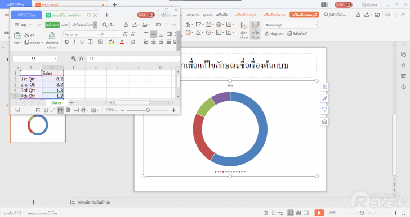Open the column chart type dropdown
The image size is (410, 217).
click(x=189, y=25)
